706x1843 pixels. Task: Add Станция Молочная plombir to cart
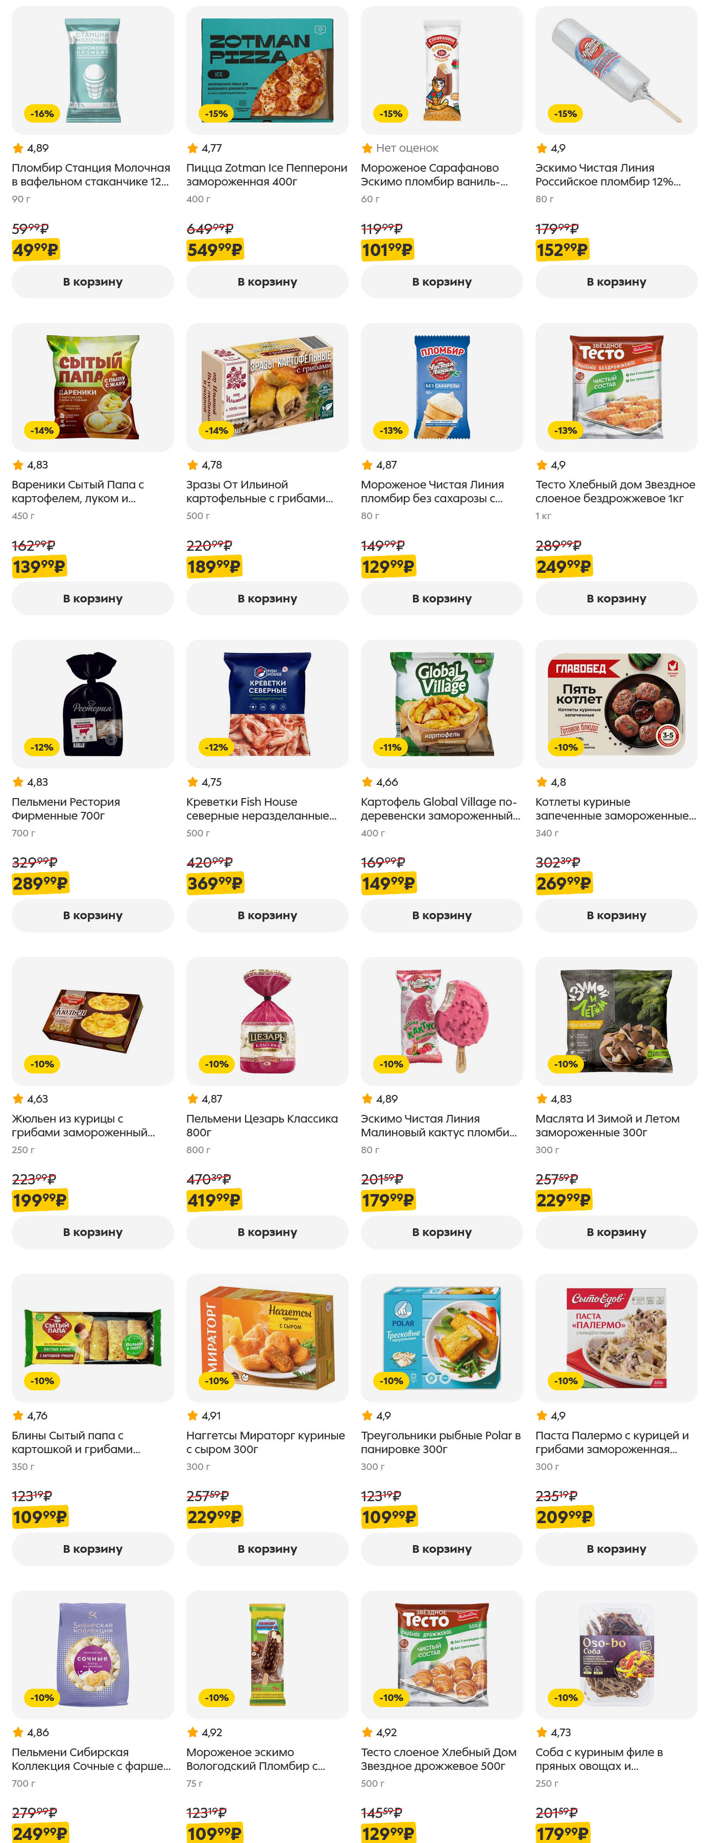tap(92, 282)
